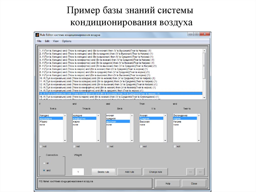Open the View menu

pyautogui.click(x=56, y=41)
